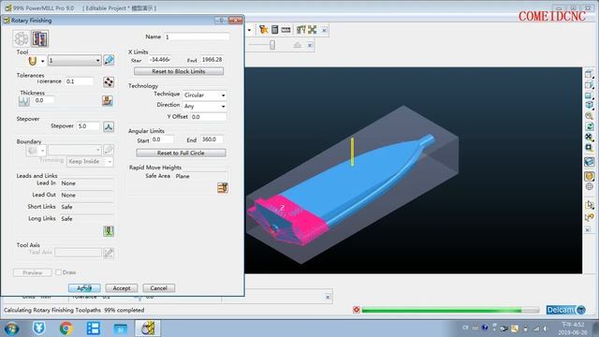Click the measure ruler icon in main toolbar
Image resolution: width=599 pixels, height=337 pixels.
(x=285, y=29)
